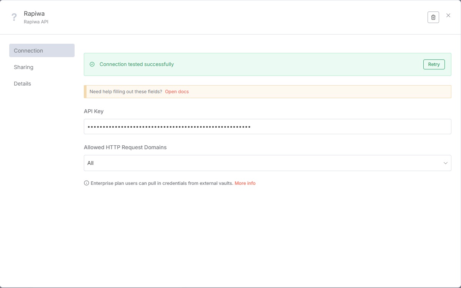461x288 pixels.
Task: Click the green success checkmark icon
Action: 92,64
